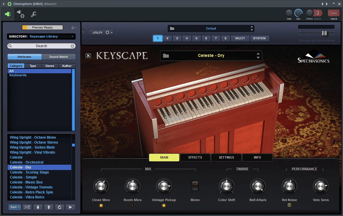
Task: Switch to the INFO tab
Action: (257, 157)
